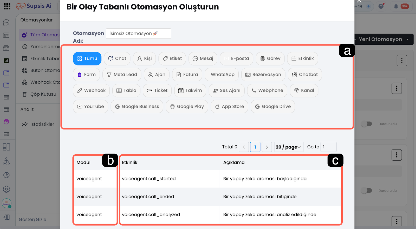
Task: Choose the Google Drive filter chip
Action: click(273, 107)
